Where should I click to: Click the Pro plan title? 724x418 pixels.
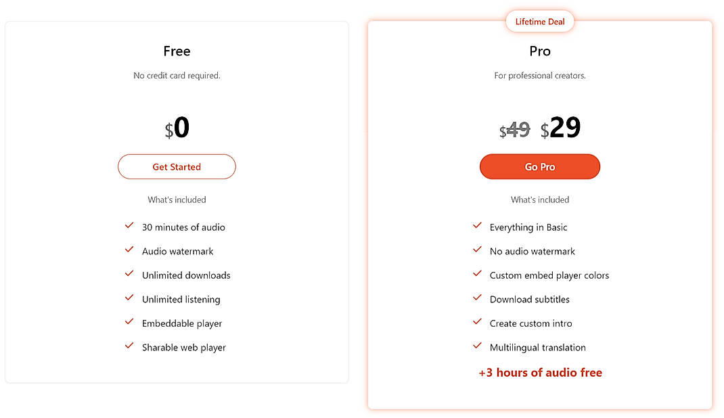point(539,51)
